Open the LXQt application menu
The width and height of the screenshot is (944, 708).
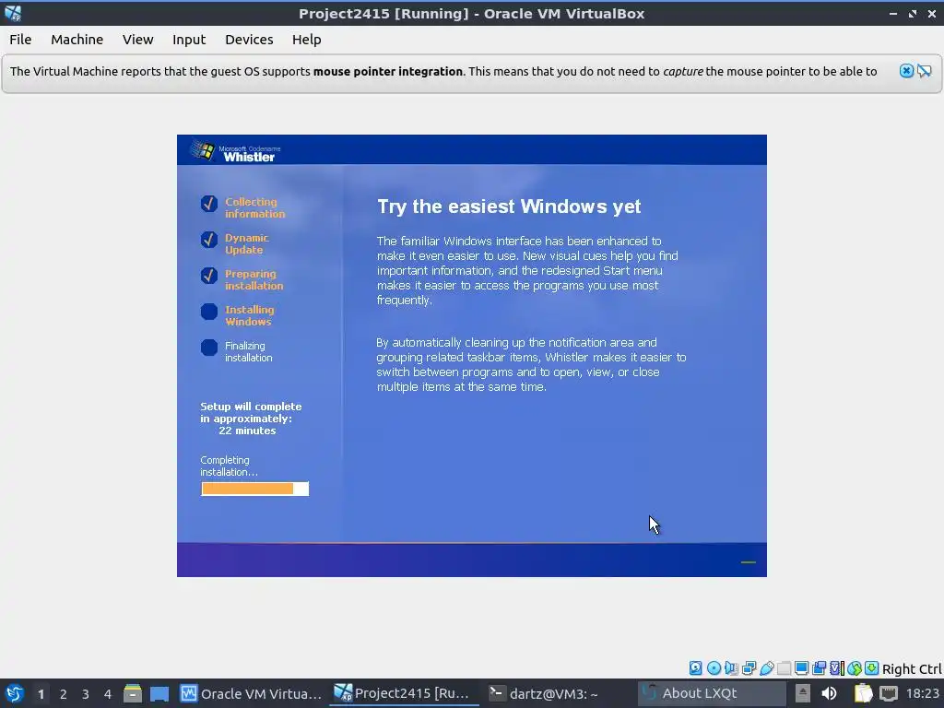coord(15,693)
